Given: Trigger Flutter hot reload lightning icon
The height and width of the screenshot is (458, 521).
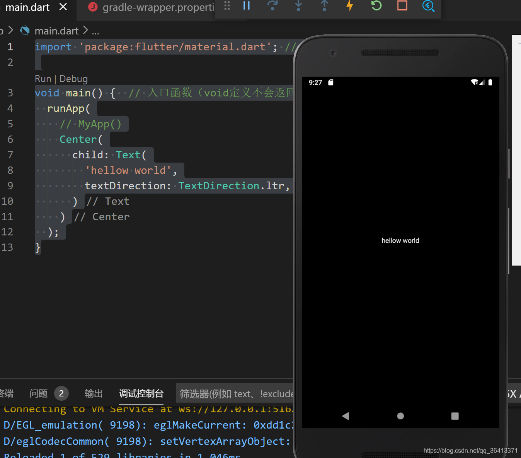Looking at the screenshot, I should pos(350,5).
